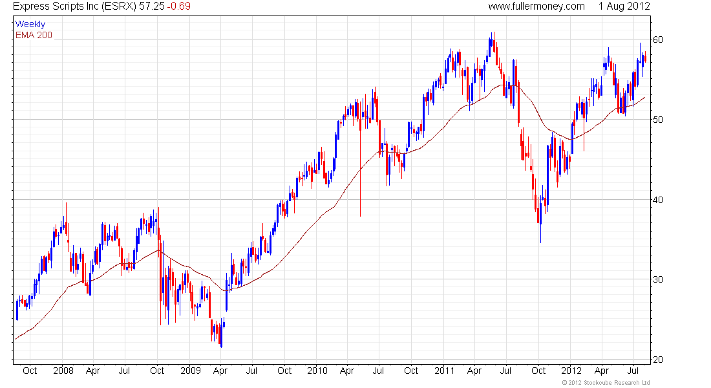Click the 20 price axis label
Image resolution: width=711 pixels, height=388 pixels.
tap(657, 360)
